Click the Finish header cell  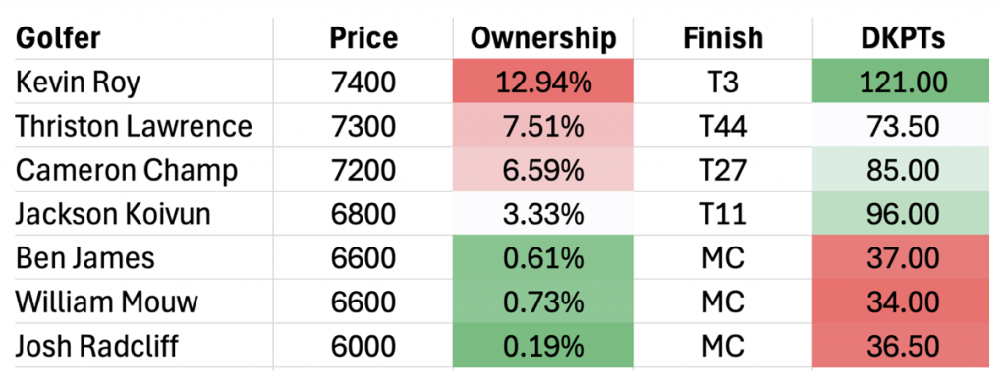tap(722, 38)
